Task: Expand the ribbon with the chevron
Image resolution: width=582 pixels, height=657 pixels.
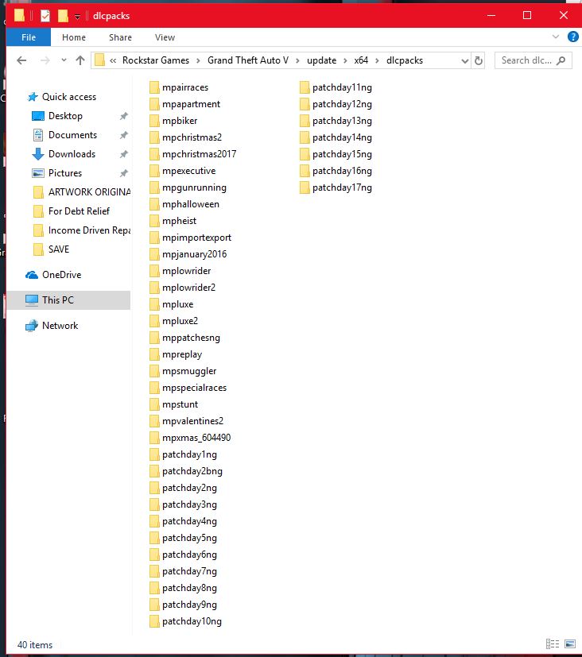Action: pos(556,37)
